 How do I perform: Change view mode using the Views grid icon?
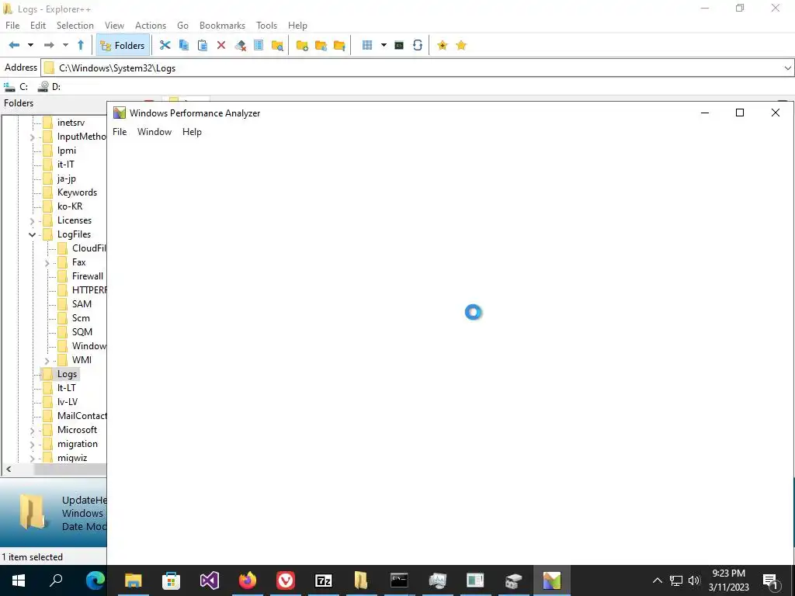[x=367, y=46]
